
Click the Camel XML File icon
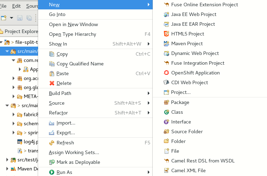pyautogui.click(x=166, y=170)
